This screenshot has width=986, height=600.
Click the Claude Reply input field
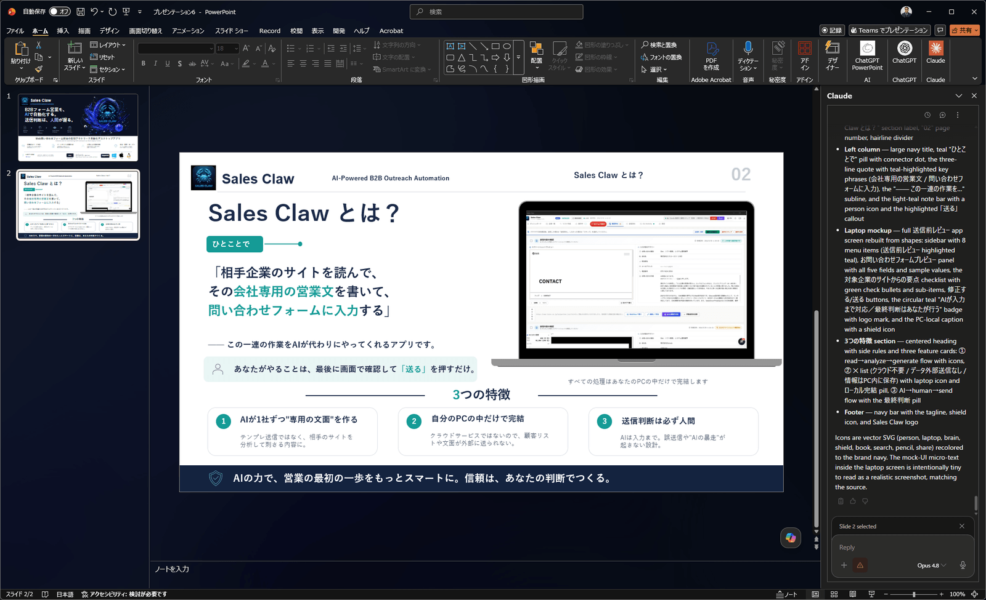pyautogui.click(x=902, y=547)
